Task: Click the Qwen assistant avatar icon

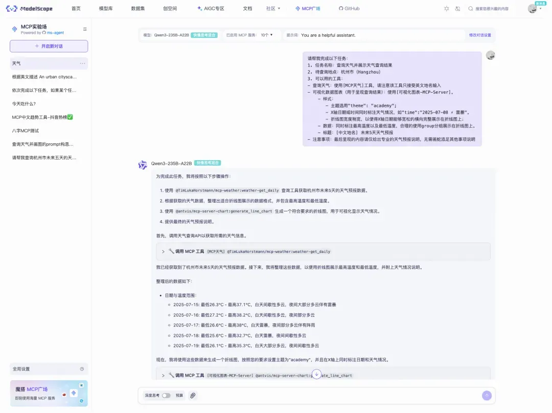Action: [143, 165]
